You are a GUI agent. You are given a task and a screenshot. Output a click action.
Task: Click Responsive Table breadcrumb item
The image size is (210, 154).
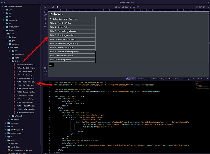point(167,79)
